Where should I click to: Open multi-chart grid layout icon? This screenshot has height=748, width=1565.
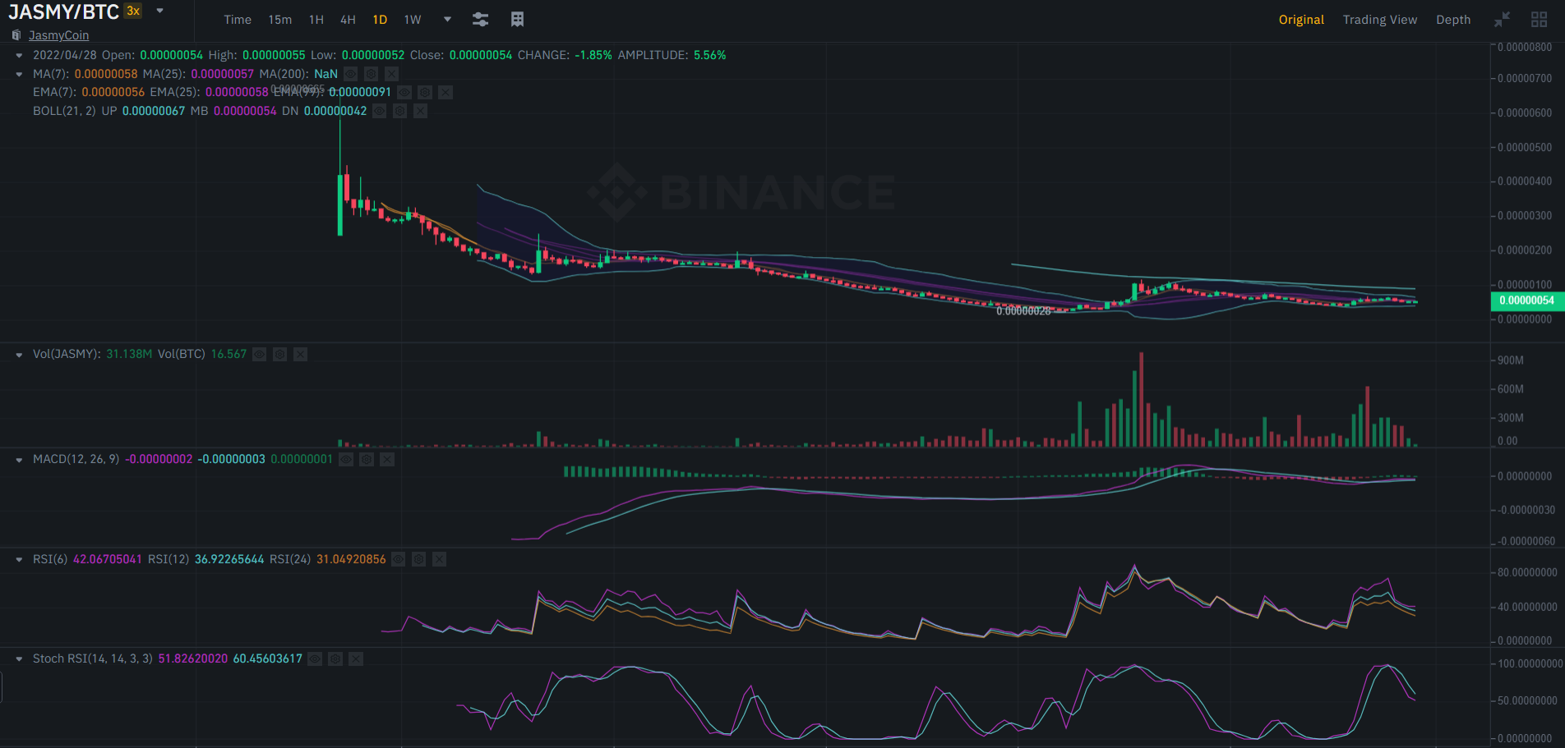(x=1540, y=19)
